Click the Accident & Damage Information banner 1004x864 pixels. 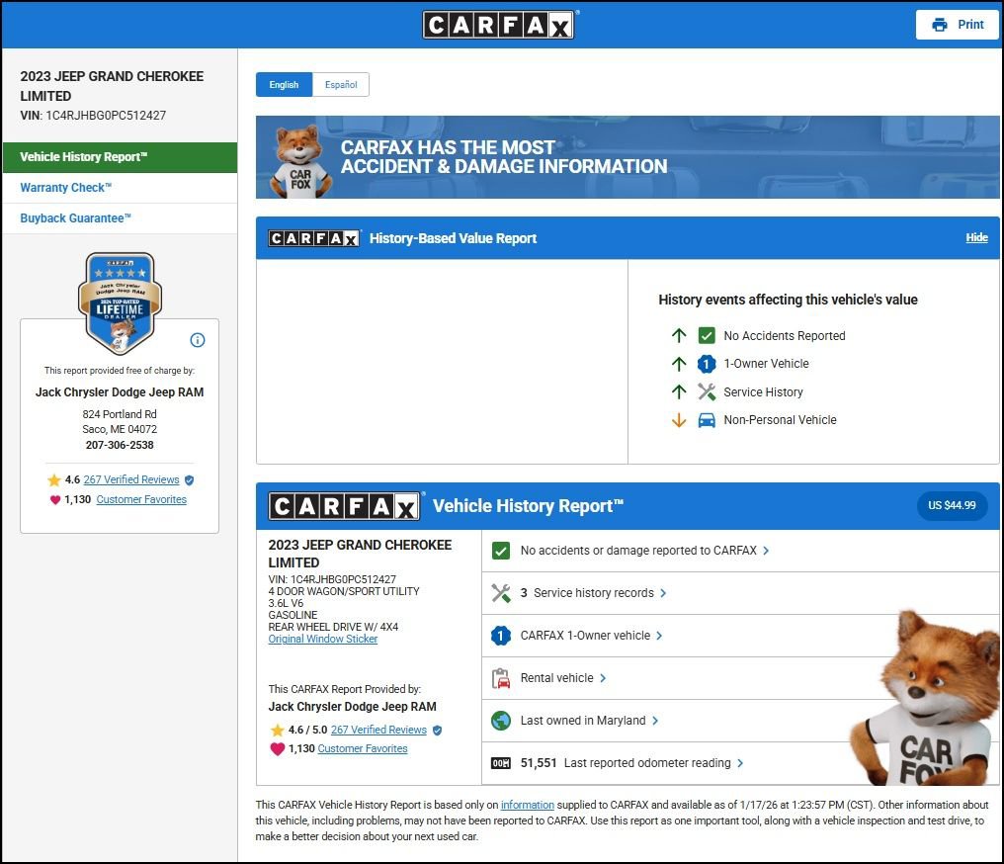click(627, 157)
